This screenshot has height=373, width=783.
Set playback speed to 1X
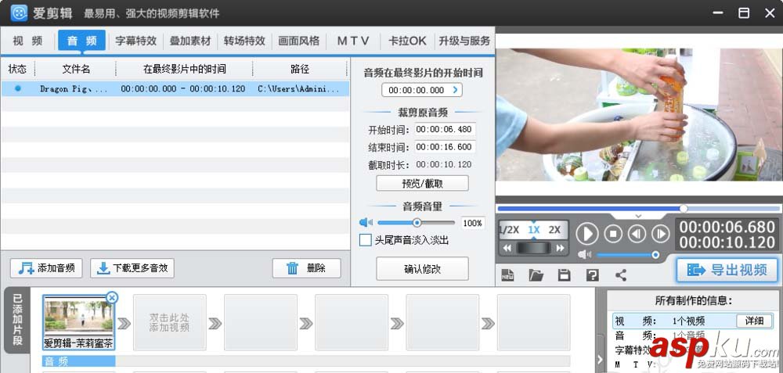click(x=534, y=230)
